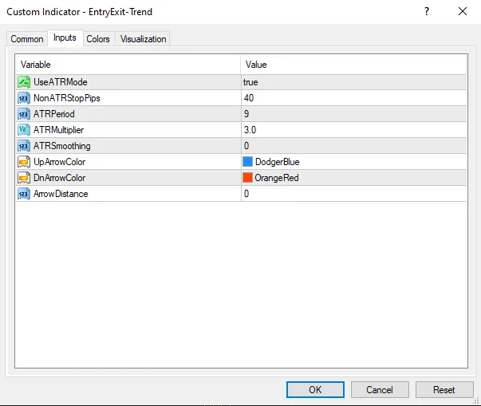The image size is (481, 406).
Task: Click the DodgerBlue color swatch
Action: (247, 162)
